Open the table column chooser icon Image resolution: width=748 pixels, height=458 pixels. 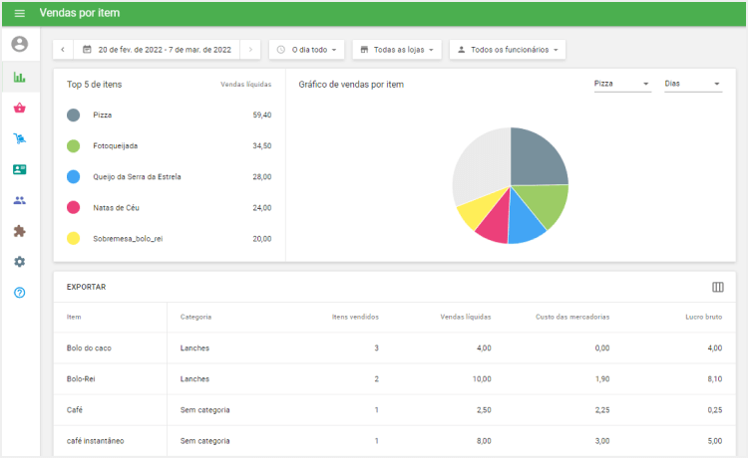(717, 287)
